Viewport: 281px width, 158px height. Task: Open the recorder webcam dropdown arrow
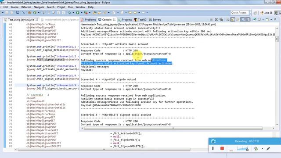click(x=263, y=149)
